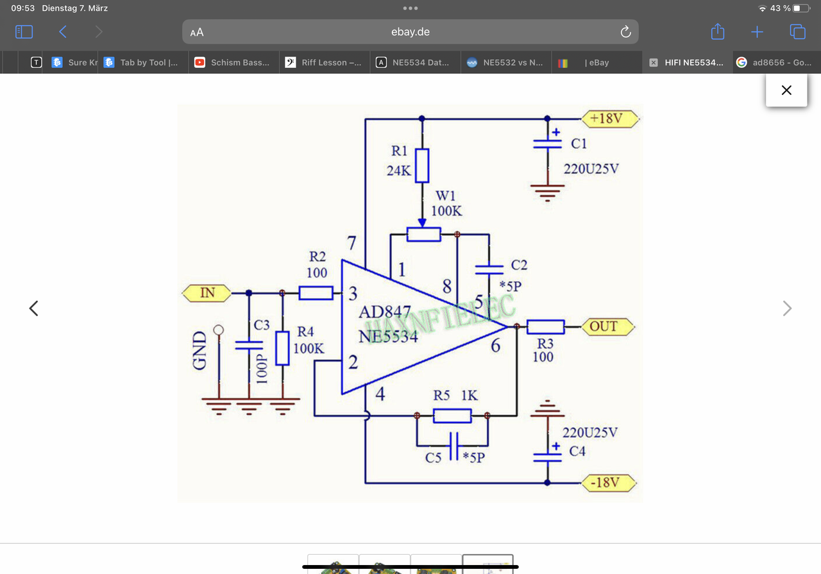This screenshot has width=821, height=574.
Task: Open the eBay tab
Action: [597, 63]
